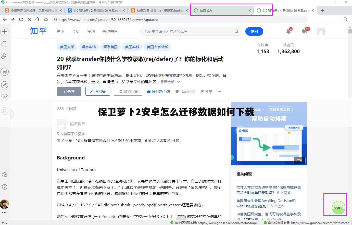
Task: Click the 匿名用户 answer author name
Action: [x=78, y=124]
